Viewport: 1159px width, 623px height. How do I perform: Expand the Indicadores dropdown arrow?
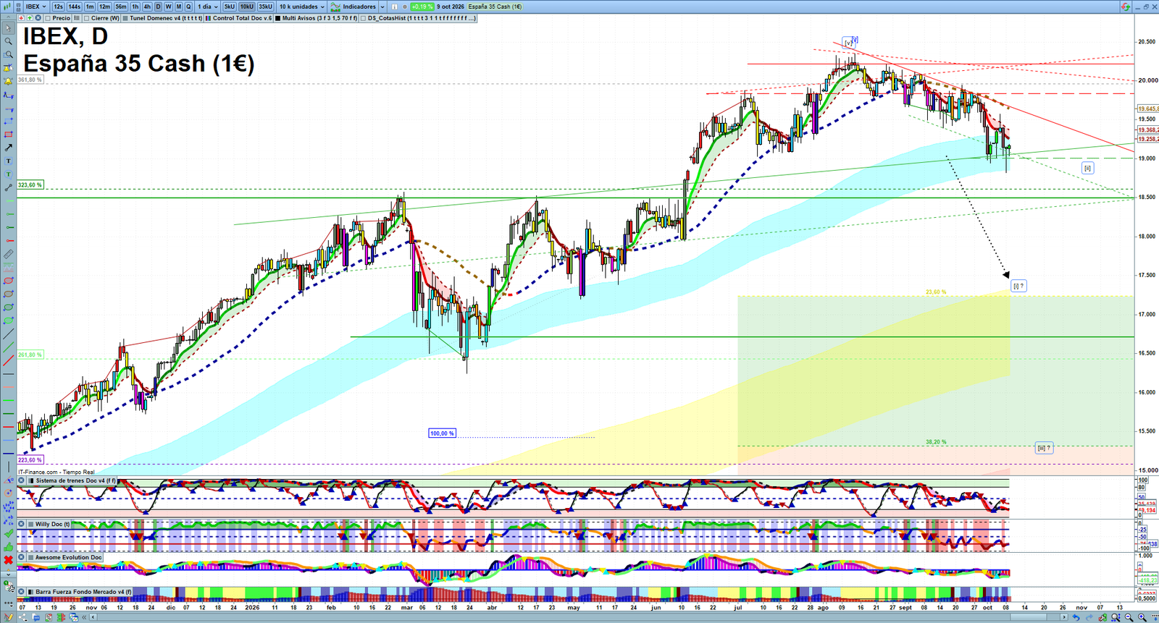coord(382,7)
